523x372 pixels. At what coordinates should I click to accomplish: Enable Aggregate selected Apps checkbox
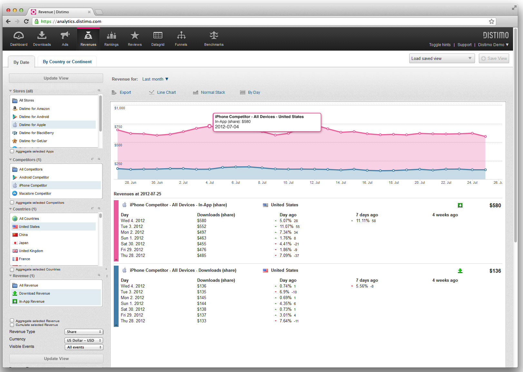pos(12,151)
